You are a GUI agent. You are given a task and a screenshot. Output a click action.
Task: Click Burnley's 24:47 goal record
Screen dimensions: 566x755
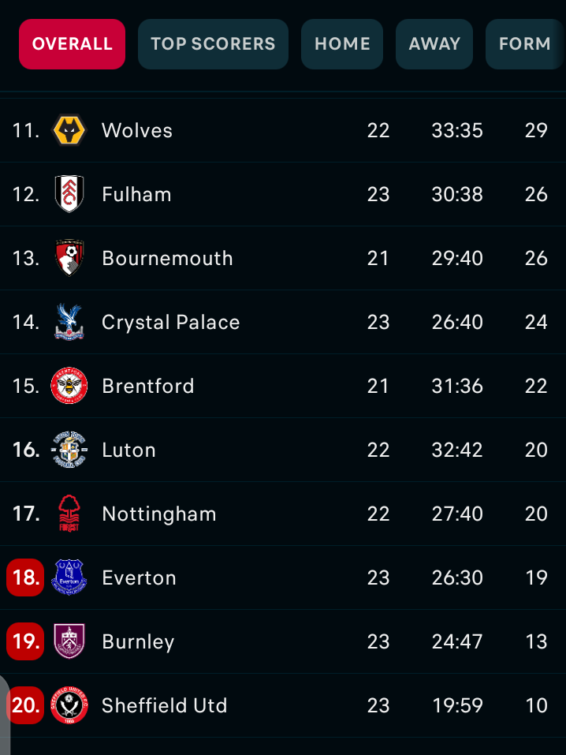pyautogui.click(x=457, y=641)
